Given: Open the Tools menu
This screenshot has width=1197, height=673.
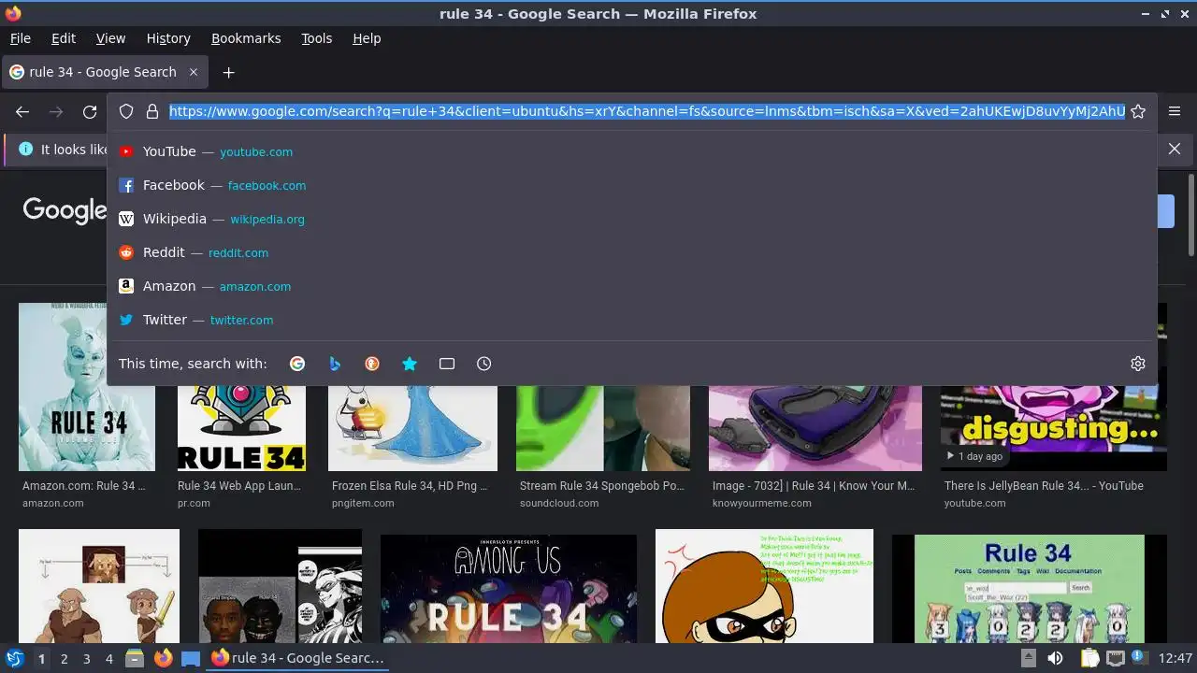Looking at the screenshot, I should 317,38.
